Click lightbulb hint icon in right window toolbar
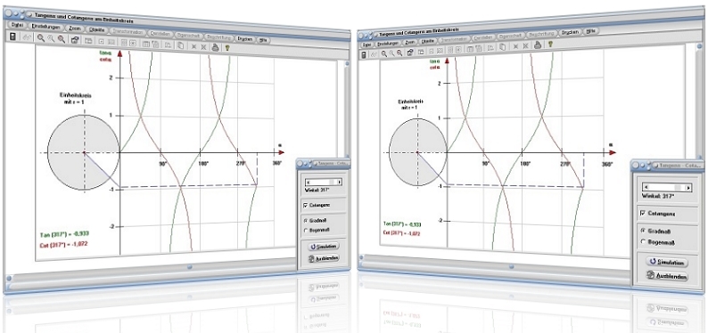The image size is (708, 333). click(x=550, y=44)
